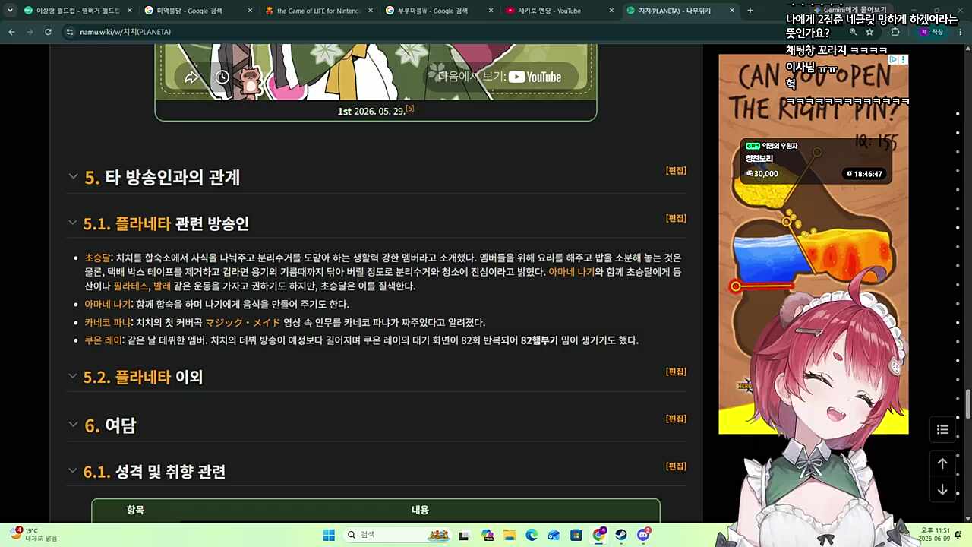972x547 pixels.
Task: Open the table of contents list button
Action: tap(942, 430)
